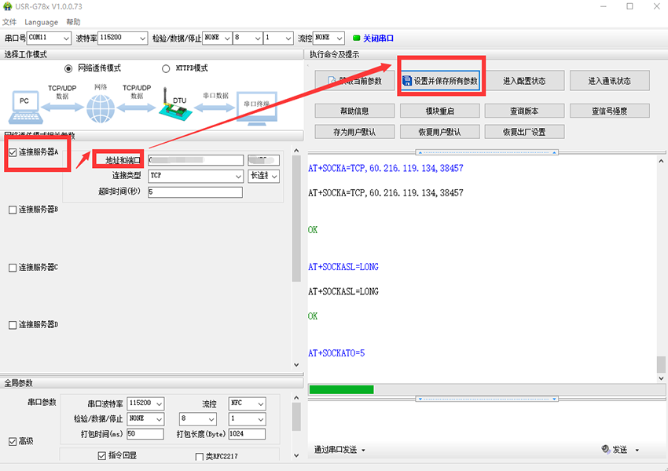Click the network globe icon
Screen dimensions: 668x471
point(101,106)
